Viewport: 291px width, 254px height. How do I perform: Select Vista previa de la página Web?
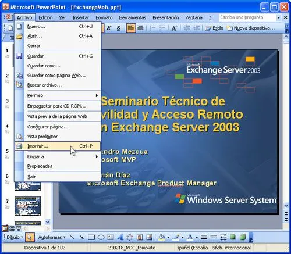click(58, 116)
